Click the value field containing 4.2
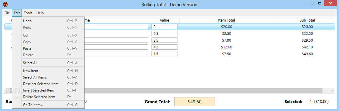Viewport: 339px width, 111px height. (x=164, y=47)
